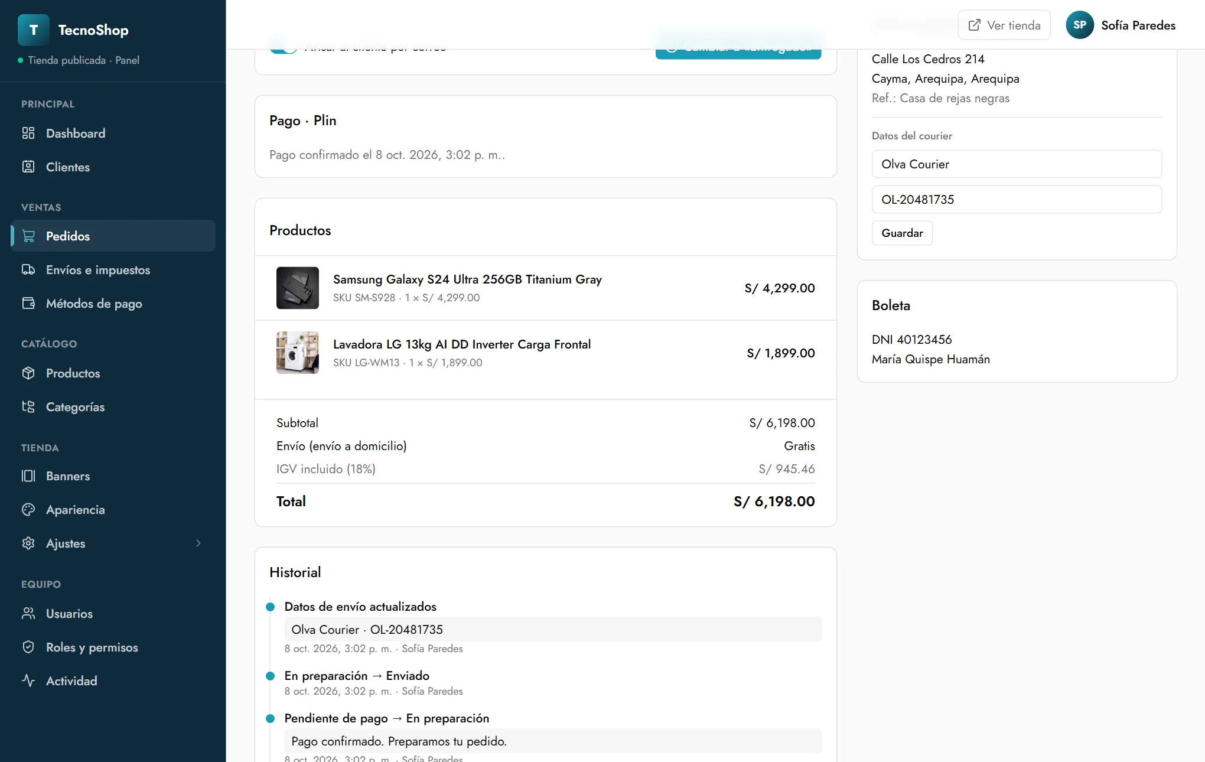Click the TecnoShop T logo

point(34,30)
